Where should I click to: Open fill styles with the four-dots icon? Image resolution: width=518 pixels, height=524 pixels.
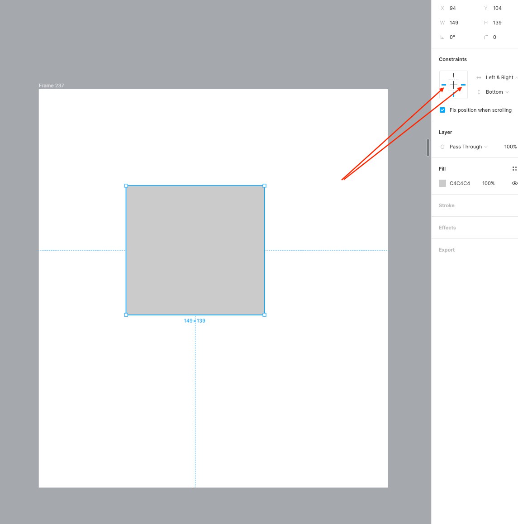pos(514,169)
